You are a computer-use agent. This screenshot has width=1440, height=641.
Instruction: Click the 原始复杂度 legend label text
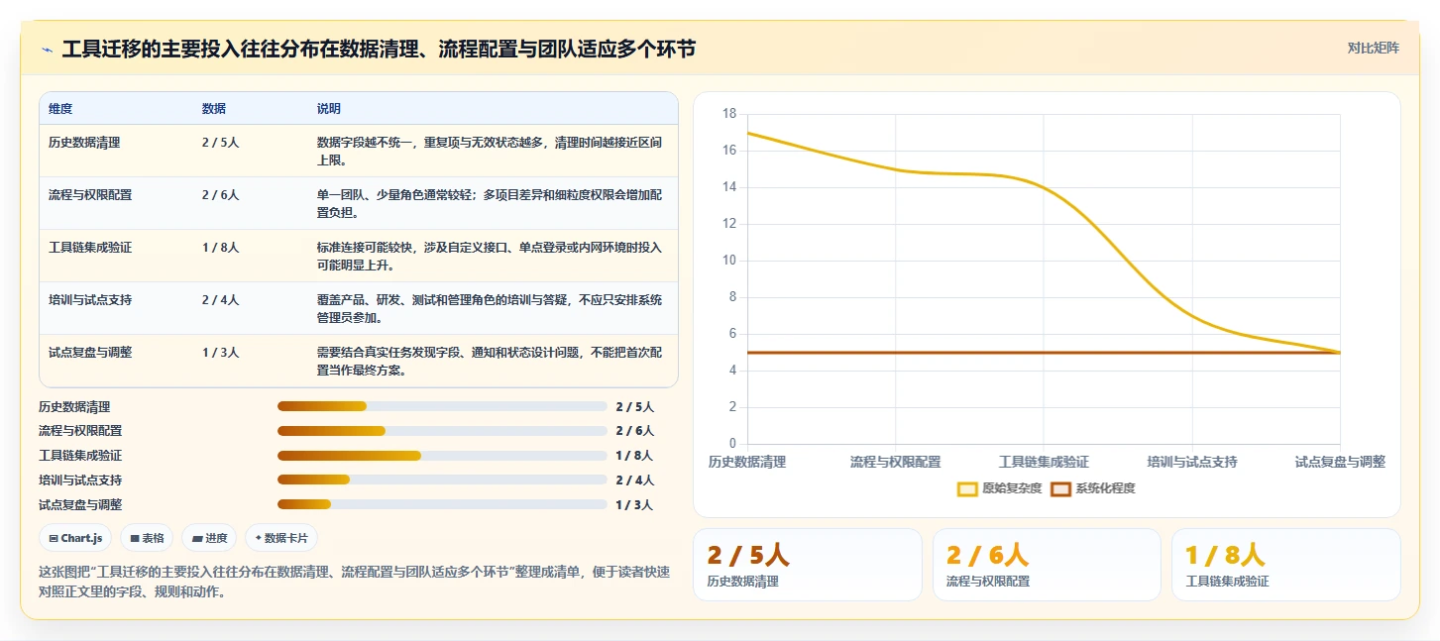click(1012, 488)
